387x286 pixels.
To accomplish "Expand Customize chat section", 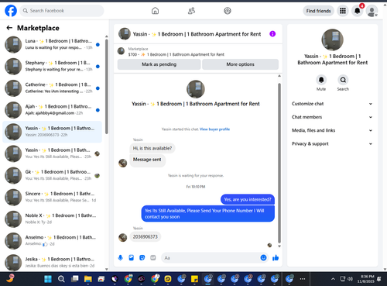I will [x=332, y=104].
